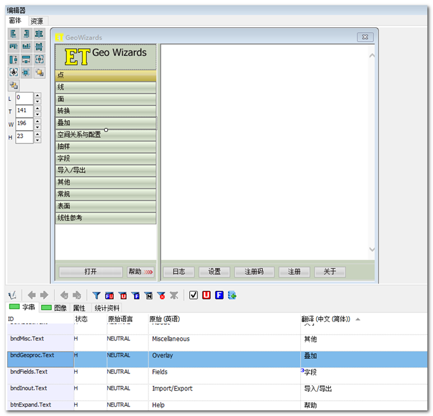Click the grey next arrow icon
This screenshot has height=416, width=433.
44,295
